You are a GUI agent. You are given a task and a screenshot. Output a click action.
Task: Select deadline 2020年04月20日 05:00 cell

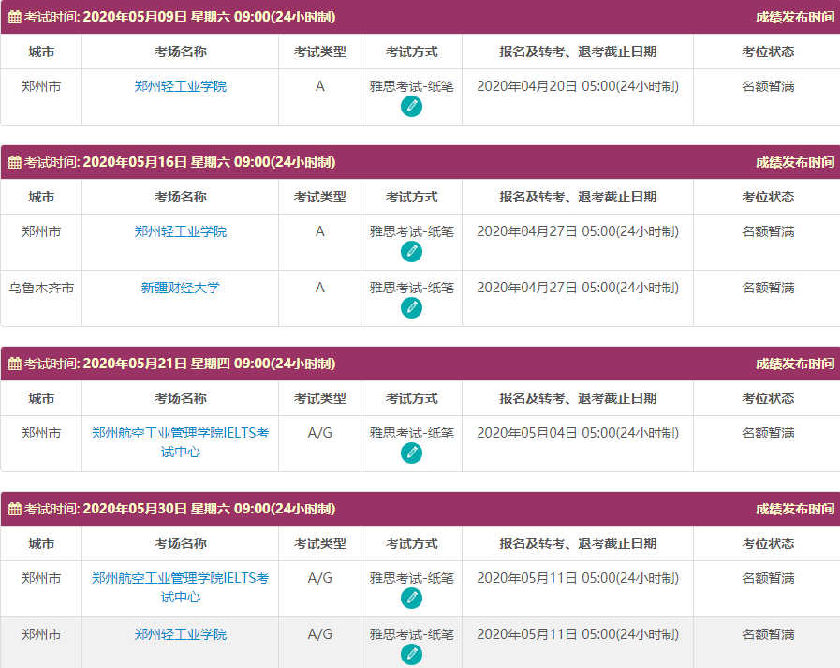[578, 86]
